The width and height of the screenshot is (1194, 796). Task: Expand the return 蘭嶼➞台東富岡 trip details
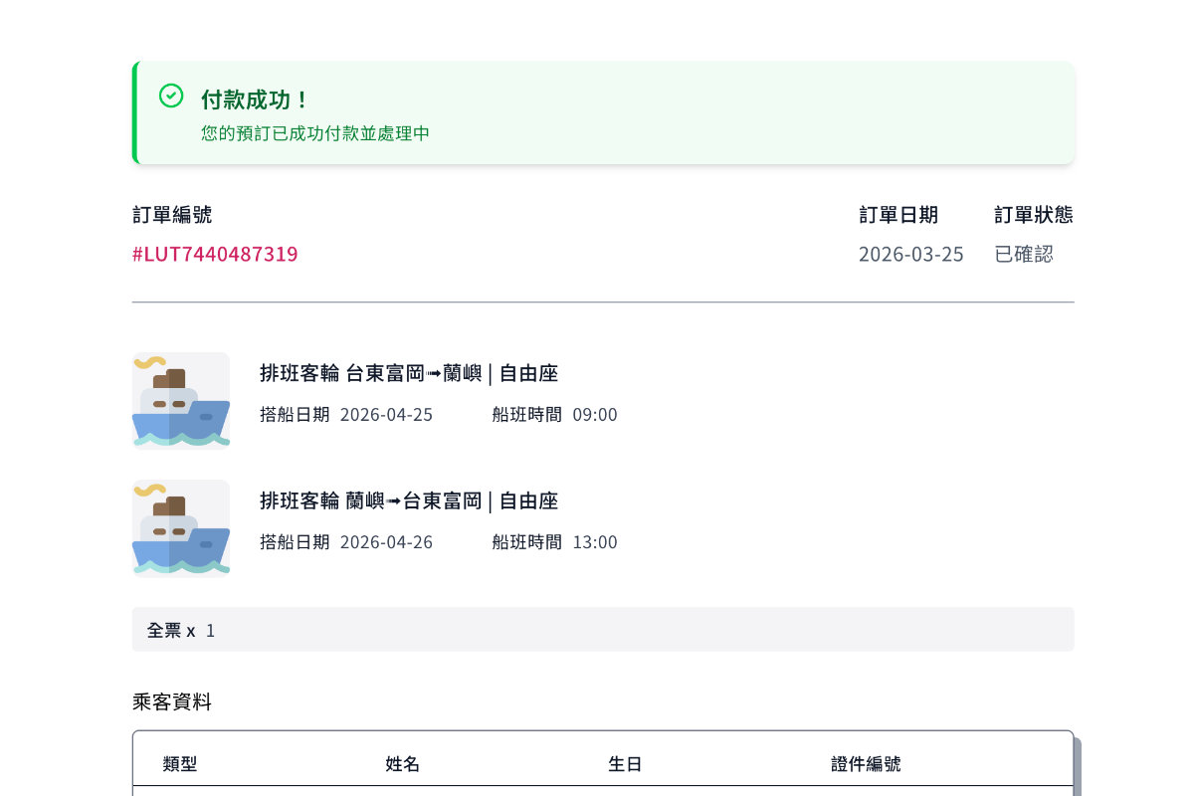tap(409, 500)
